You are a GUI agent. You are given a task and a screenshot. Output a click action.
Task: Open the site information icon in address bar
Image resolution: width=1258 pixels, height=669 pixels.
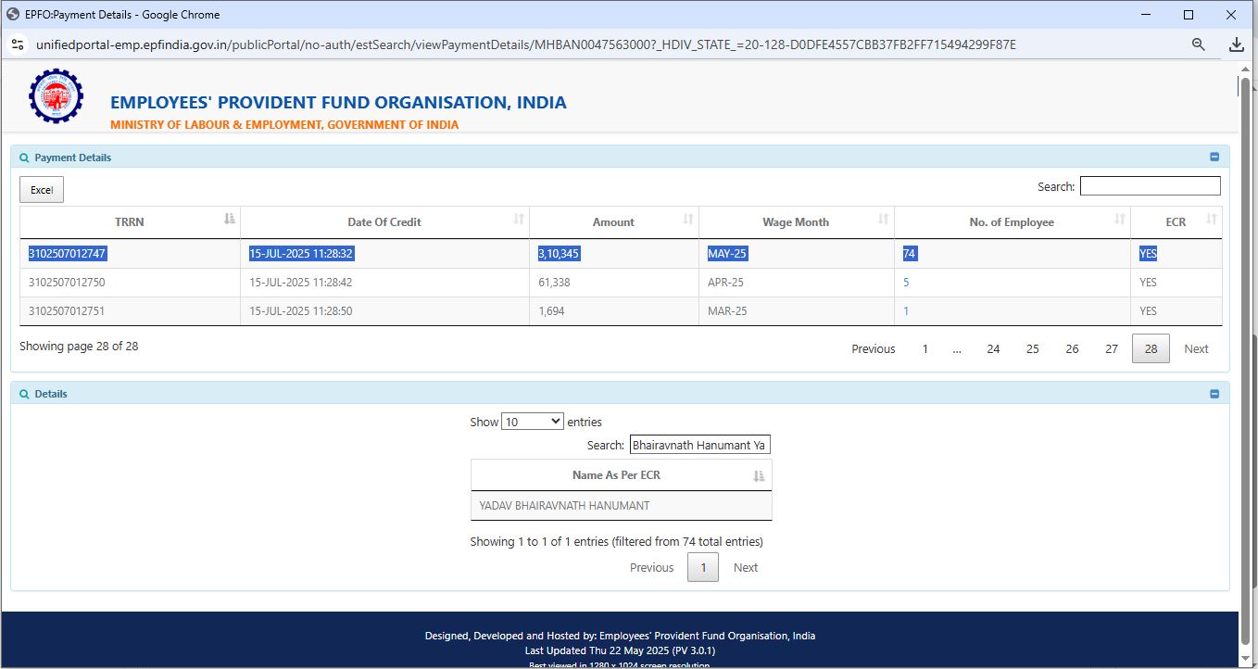point(18,44)
